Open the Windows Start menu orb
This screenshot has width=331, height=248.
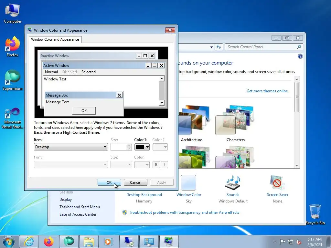click(x=9, y=242)
